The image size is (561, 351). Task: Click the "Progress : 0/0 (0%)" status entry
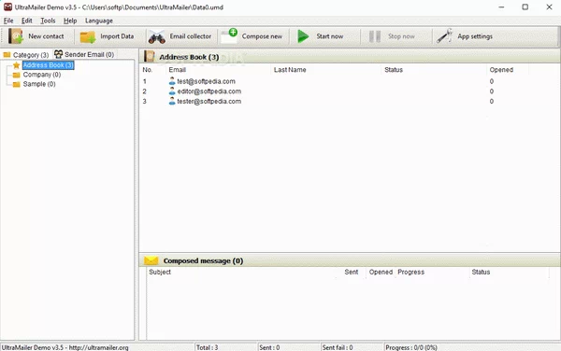coord(411,347)
